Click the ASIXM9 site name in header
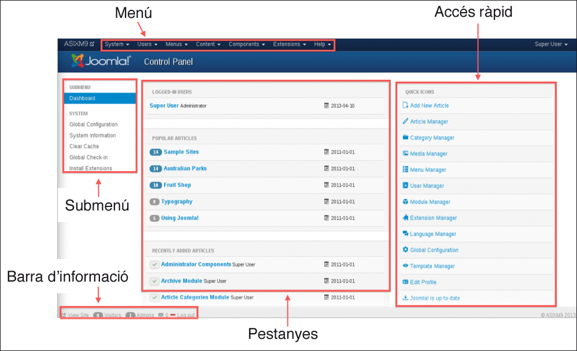 coord(76,44)
